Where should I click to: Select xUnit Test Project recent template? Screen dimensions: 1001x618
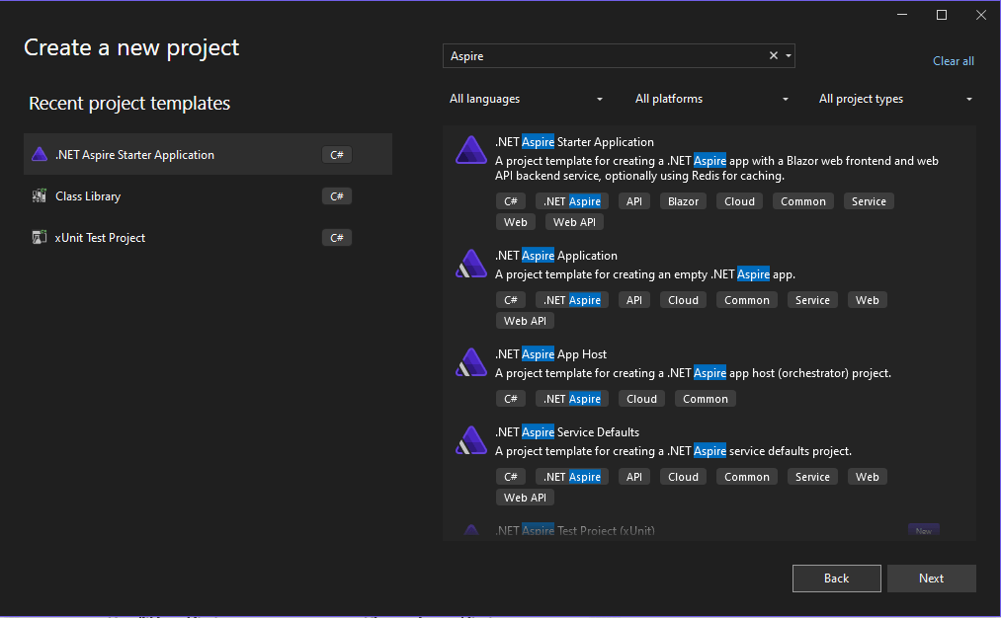tap(209, 237)
